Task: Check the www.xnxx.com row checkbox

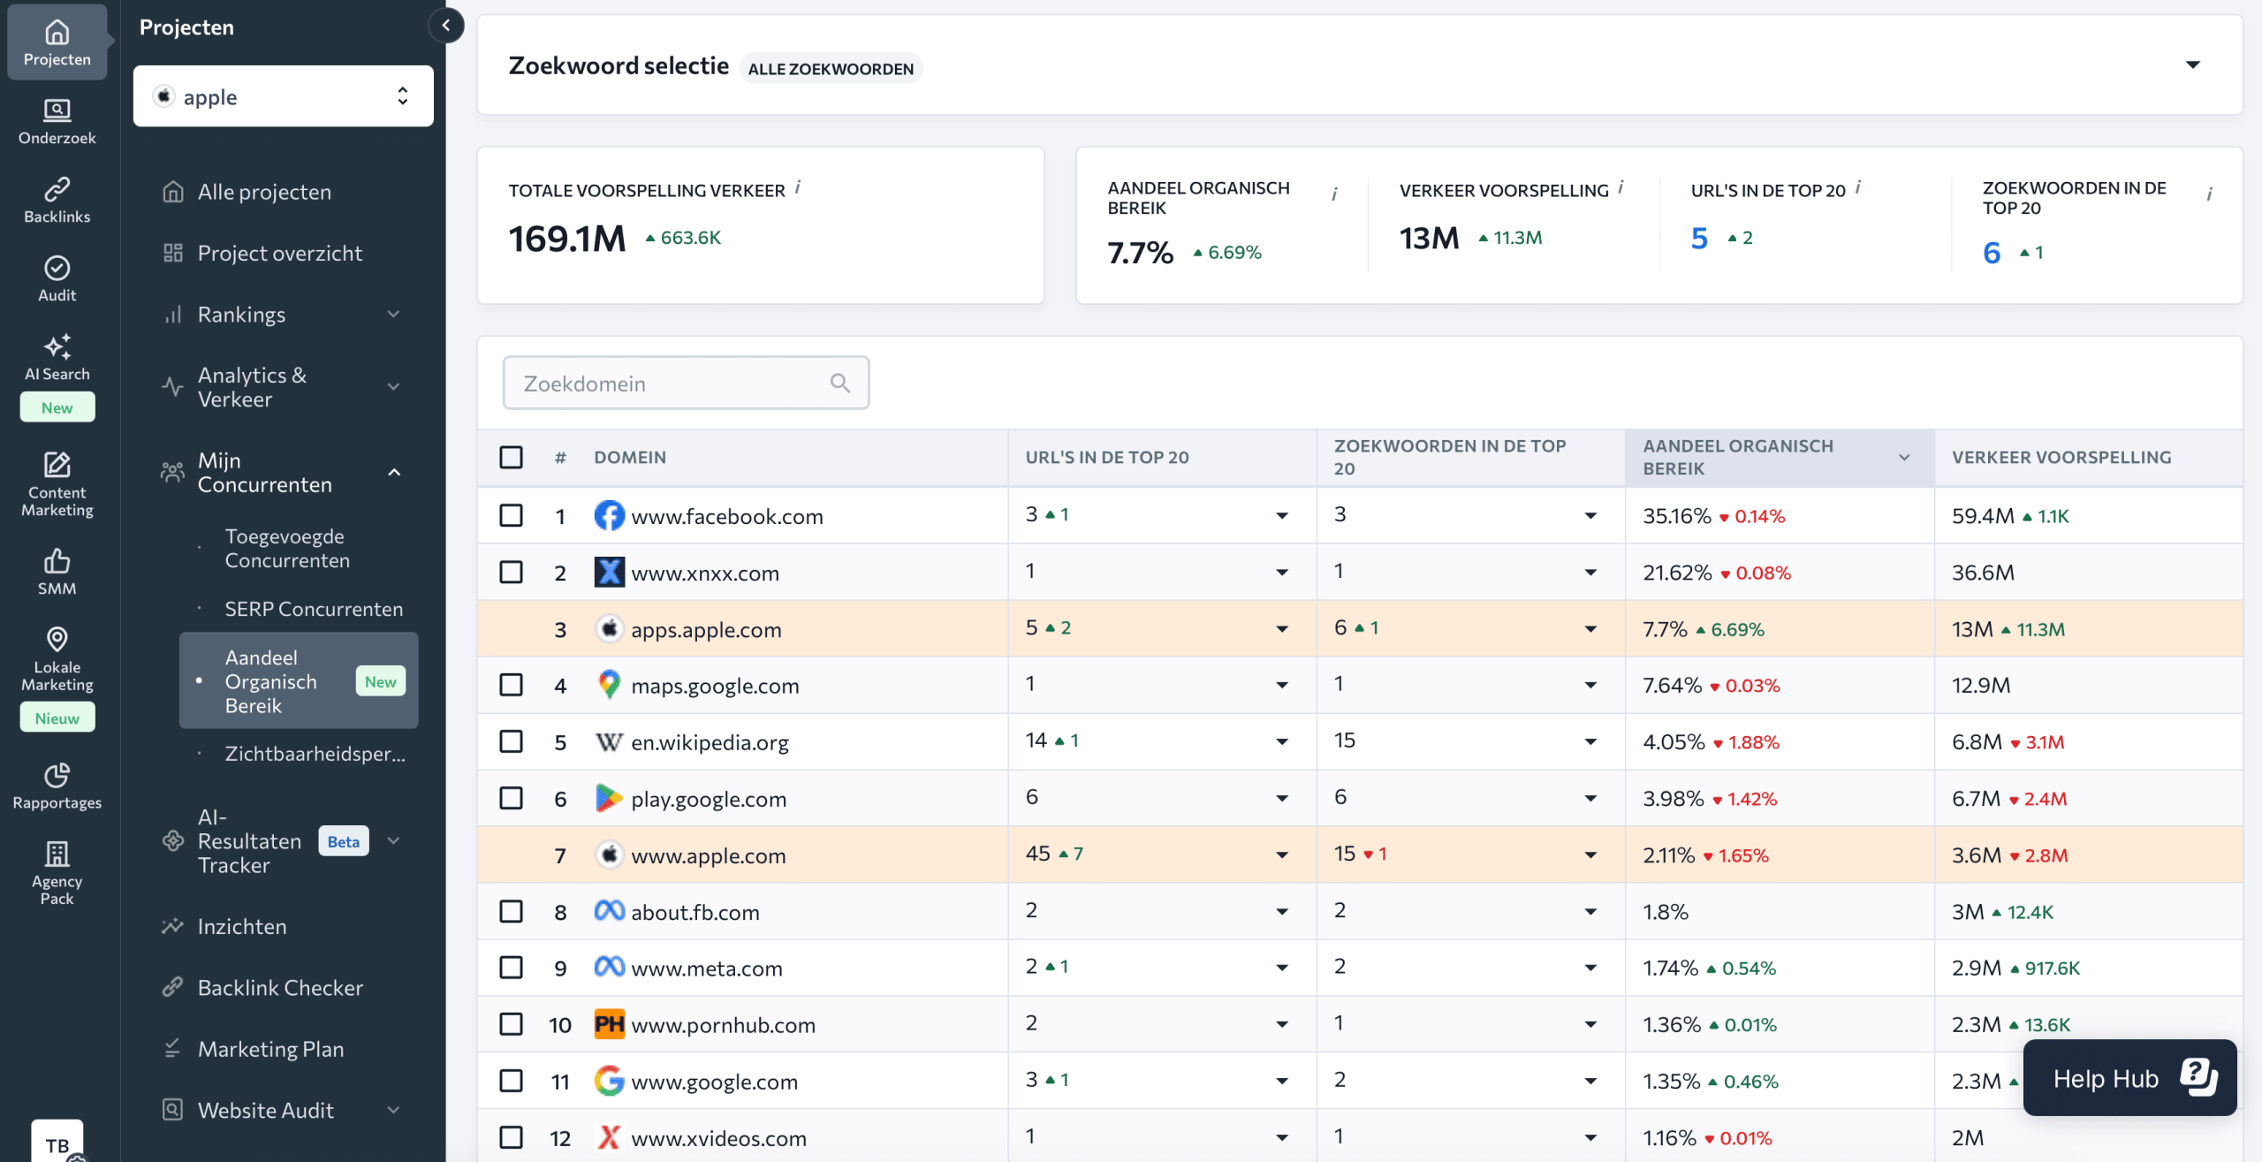Action: click(511, 572)
